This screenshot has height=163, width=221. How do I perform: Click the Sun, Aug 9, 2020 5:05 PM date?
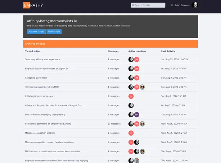174,78
